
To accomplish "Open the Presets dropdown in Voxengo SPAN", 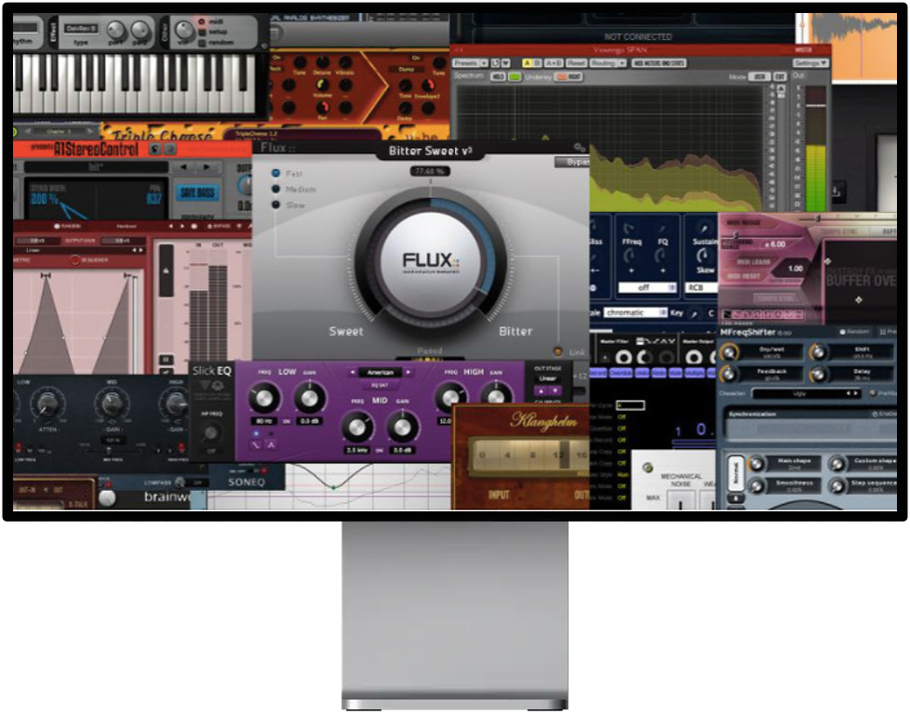I will (x=471, y=62).
